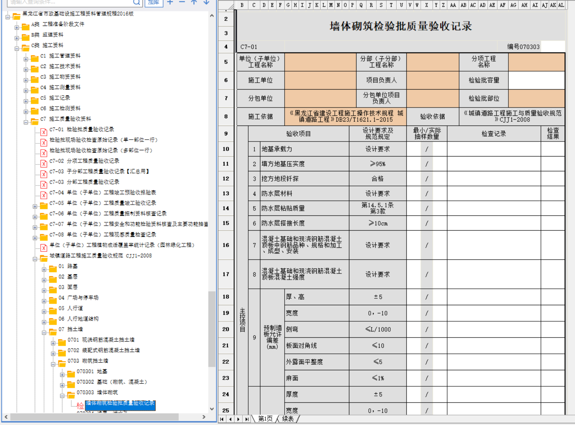
Task: Switch to 续表 sheet tab
Action: [x=288, y=419]
